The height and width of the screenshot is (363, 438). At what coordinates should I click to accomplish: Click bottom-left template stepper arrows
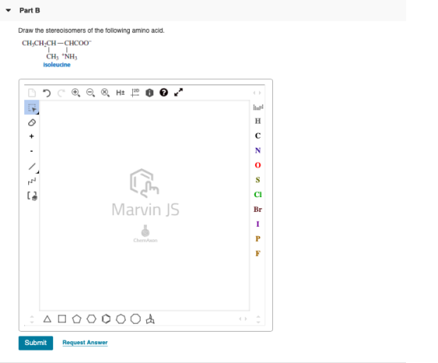(x=32, y=319)
